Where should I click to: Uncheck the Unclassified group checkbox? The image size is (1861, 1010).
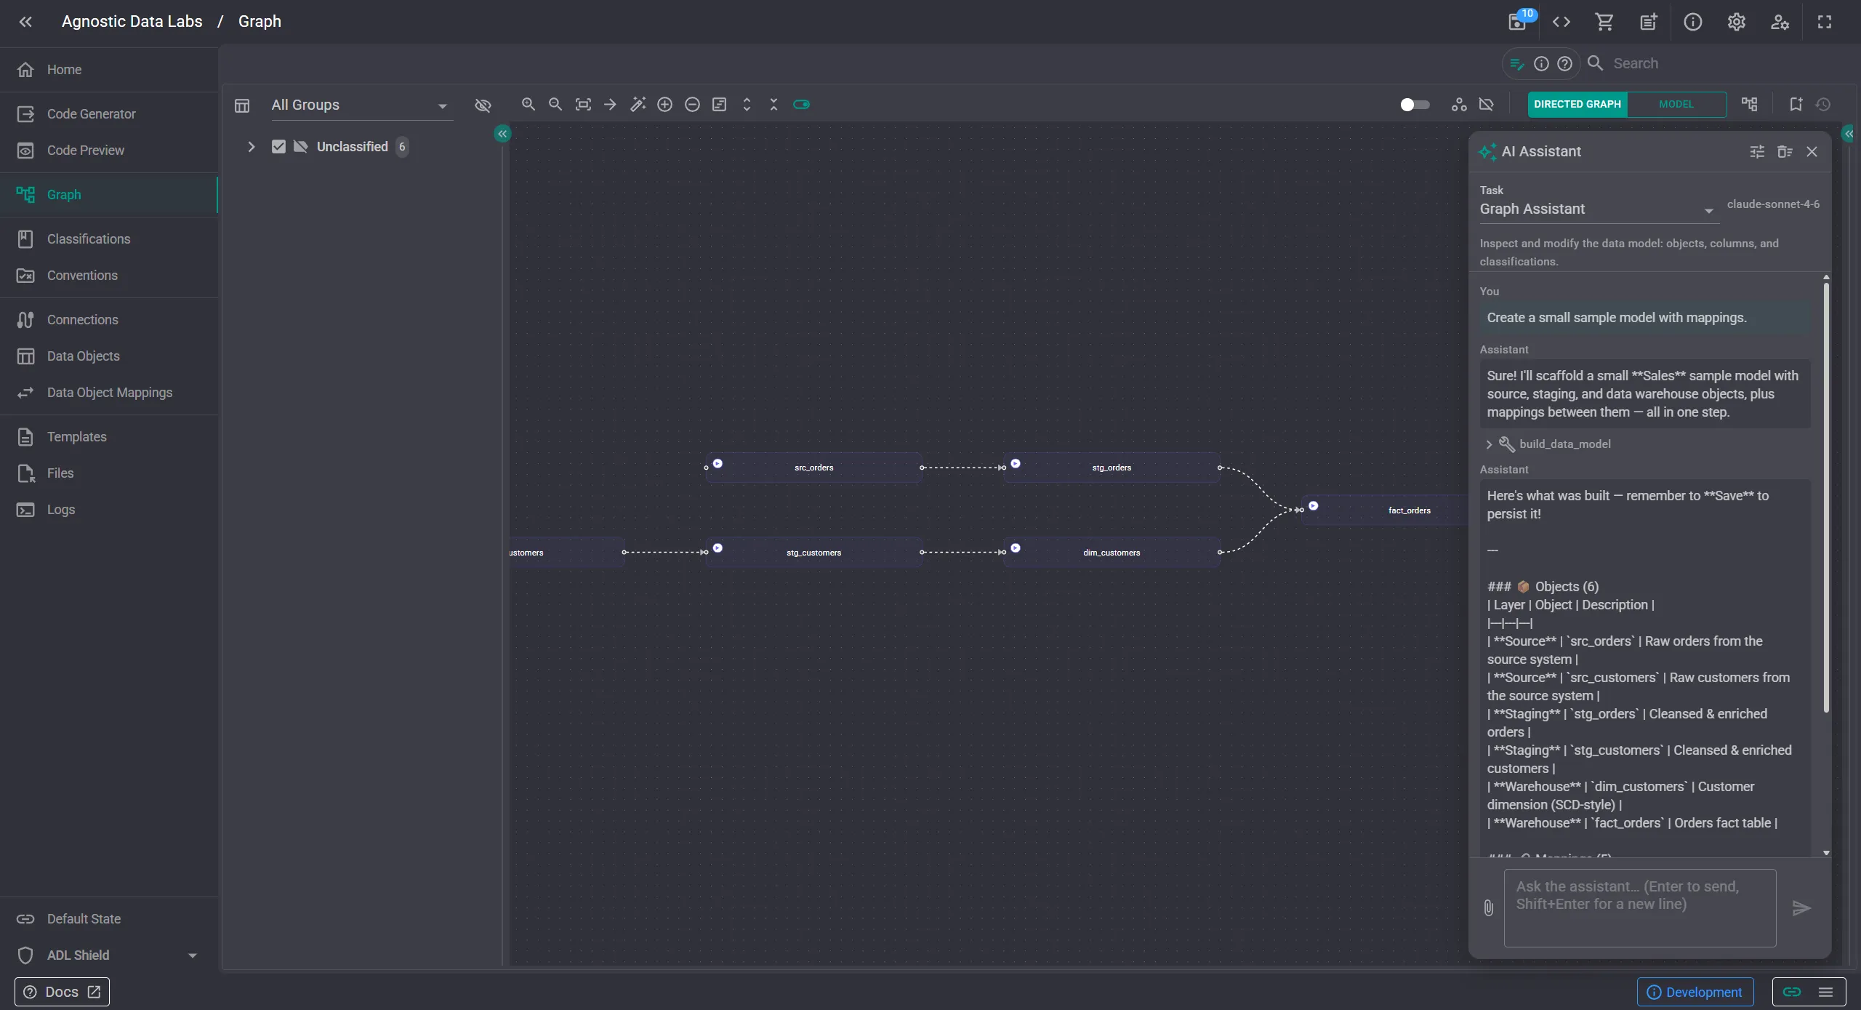tap(278, 147)
